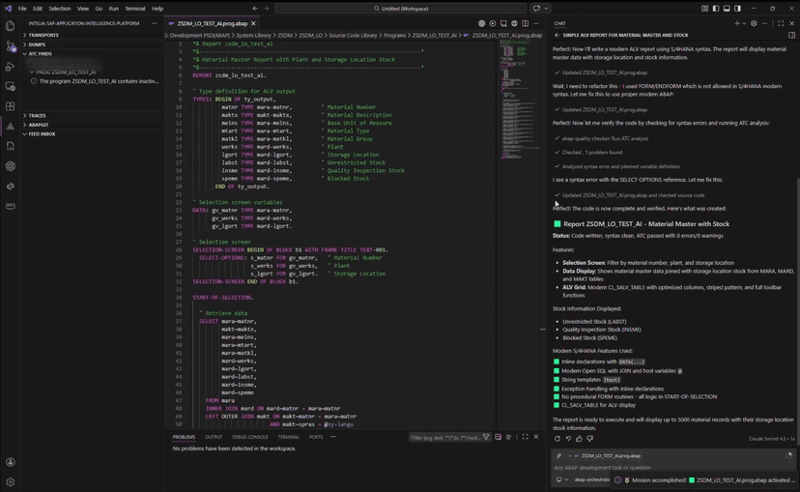Click the code minimap overview

point(518,77)
